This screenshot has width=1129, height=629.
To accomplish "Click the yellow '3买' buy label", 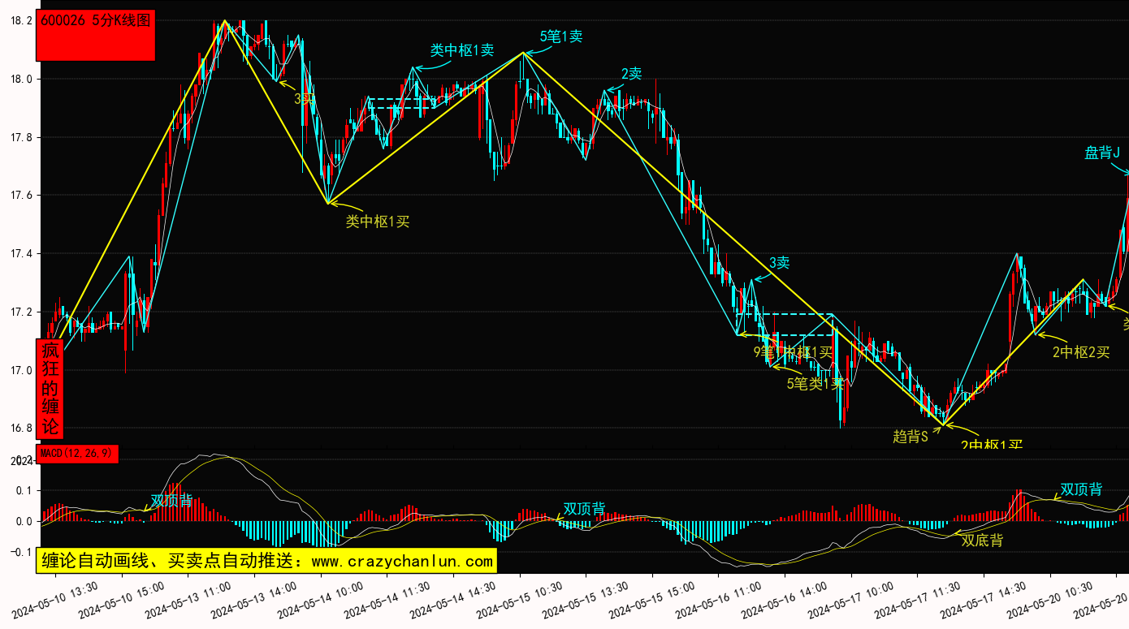I will 304,98.
